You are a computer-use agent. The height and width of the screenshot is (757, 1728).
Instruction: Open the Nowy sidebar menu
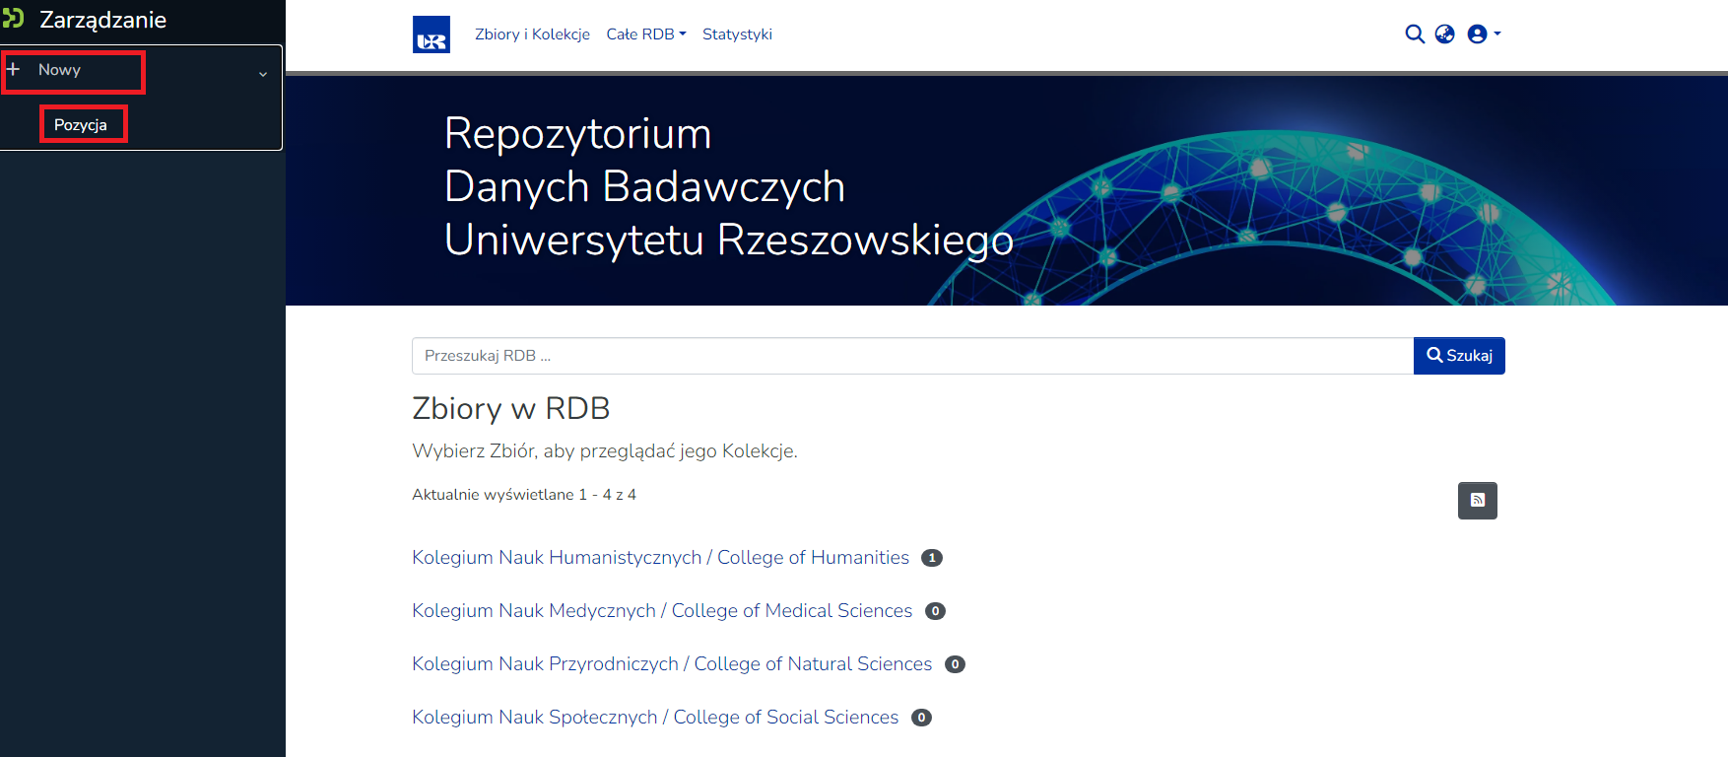59,70
